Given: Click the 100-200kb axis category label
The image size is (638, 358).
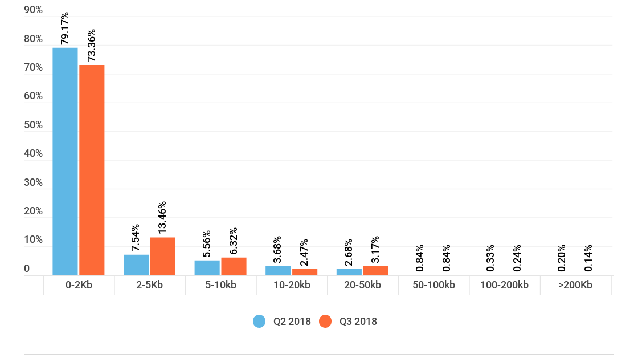Looking at the screenshot, I should (x=505, y=285).
